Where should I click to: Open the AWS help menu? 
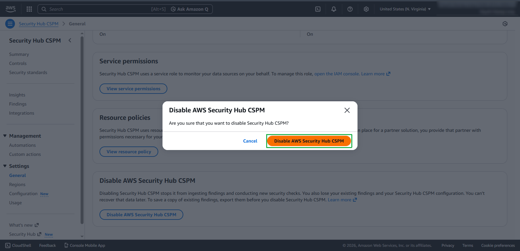350,9
